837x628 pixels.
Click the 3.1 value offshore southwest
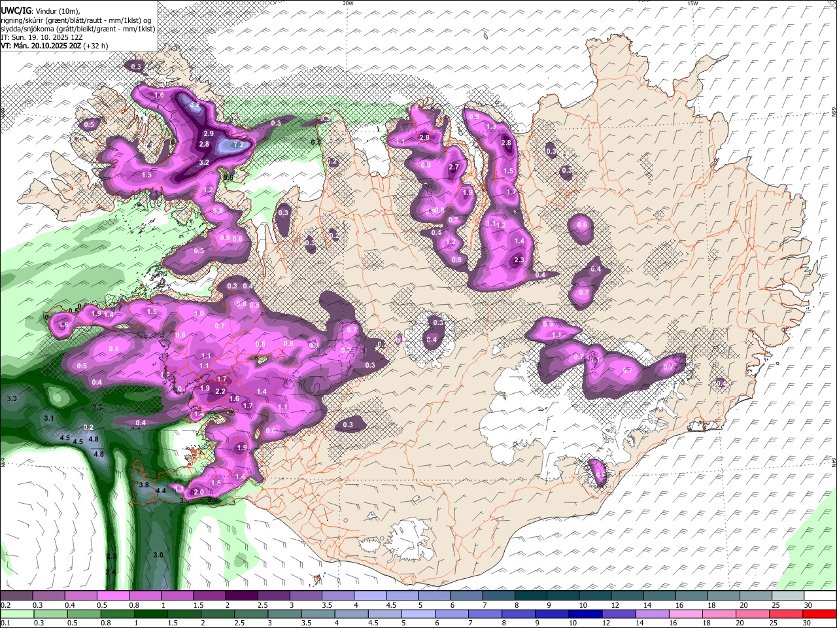pyautogui.click(x=48, y=417)
